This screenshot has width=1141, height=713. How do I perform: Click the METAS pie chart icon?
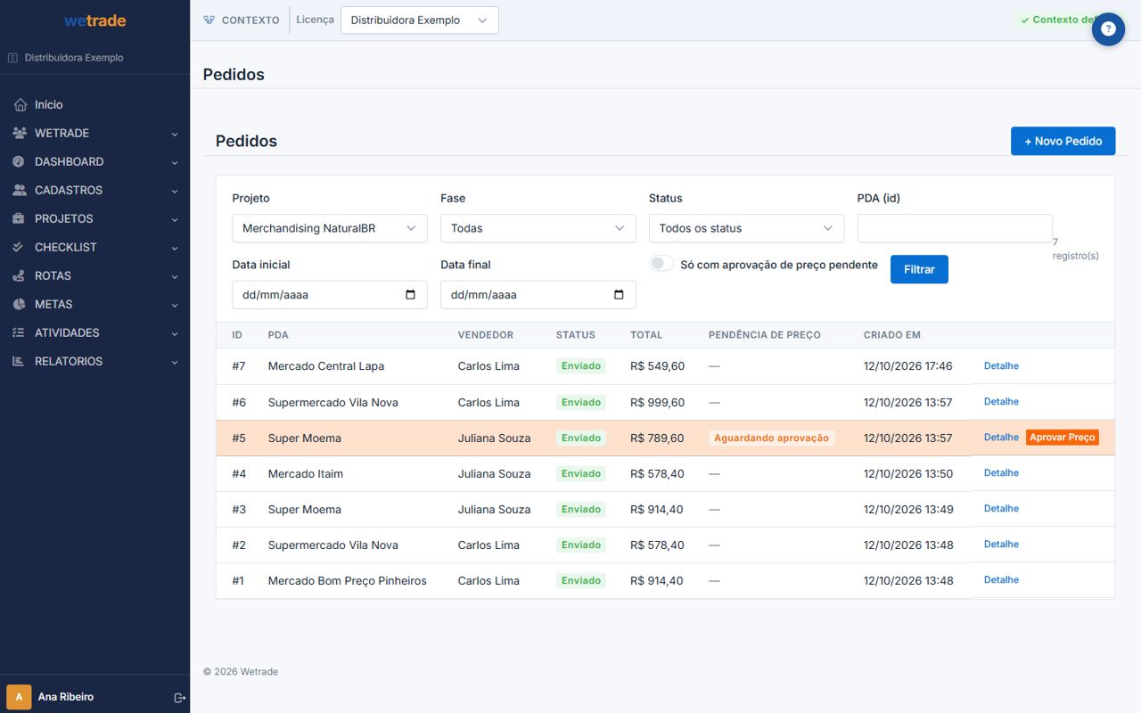[20, 305]
